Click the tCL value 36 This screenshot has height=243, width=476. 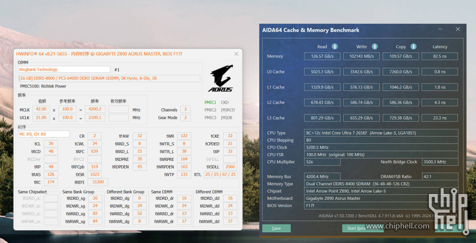[51, 144]
